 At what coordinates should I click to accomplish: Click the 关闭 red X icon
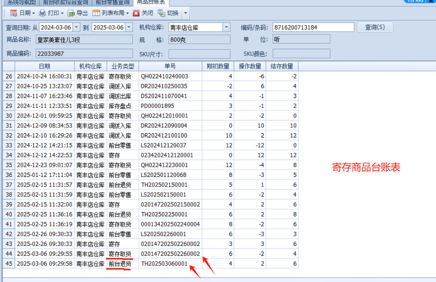click(136, 13)
